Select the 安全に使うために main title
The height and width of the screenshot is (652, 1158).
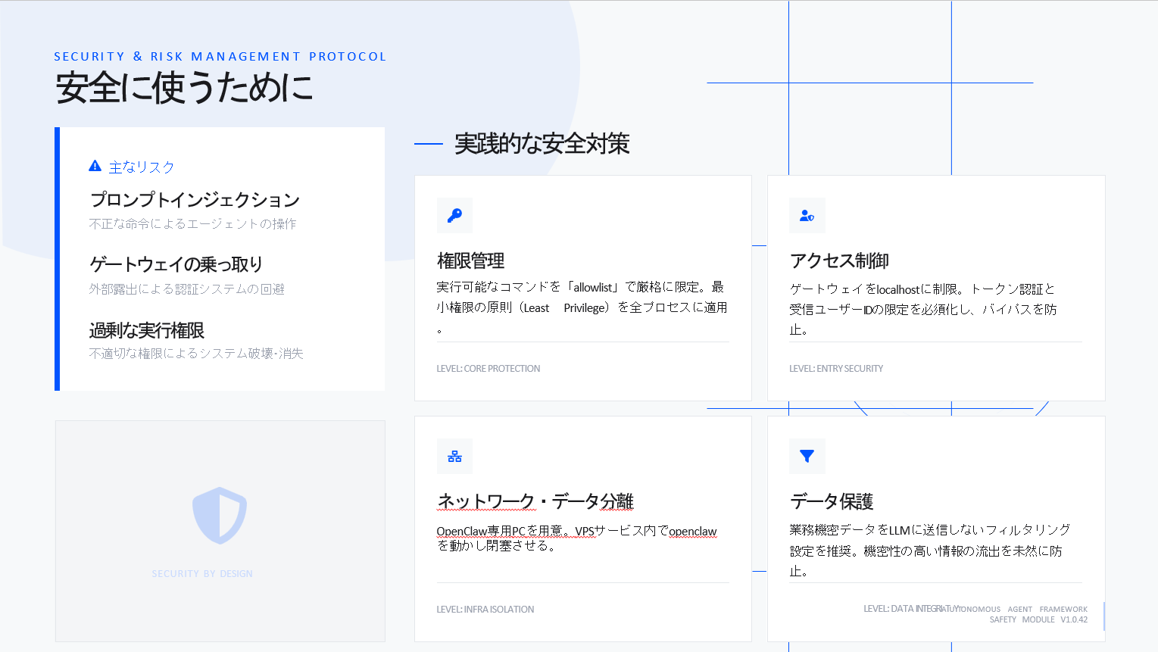184,88
